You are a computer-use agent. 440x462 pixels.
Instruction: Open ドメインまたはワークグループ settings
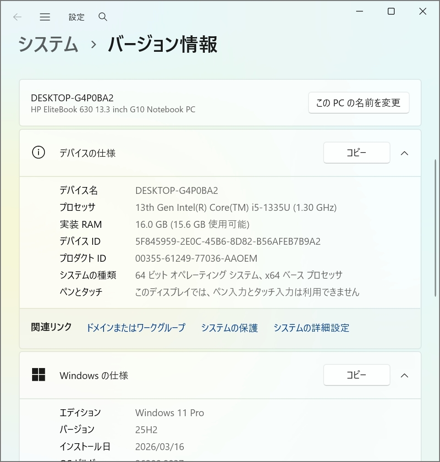coord(136,328)
